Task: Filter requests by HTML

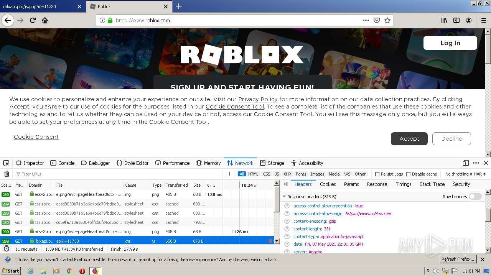Action: click(253, 174)
